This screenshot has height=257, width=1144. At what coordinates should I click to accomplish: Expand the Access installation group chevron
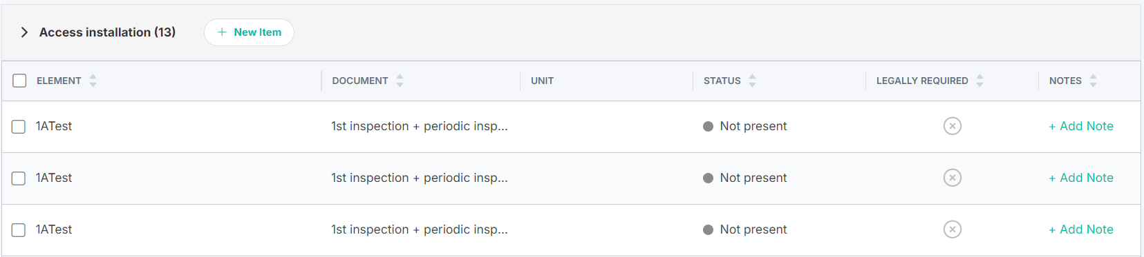[x=24, y=32]
